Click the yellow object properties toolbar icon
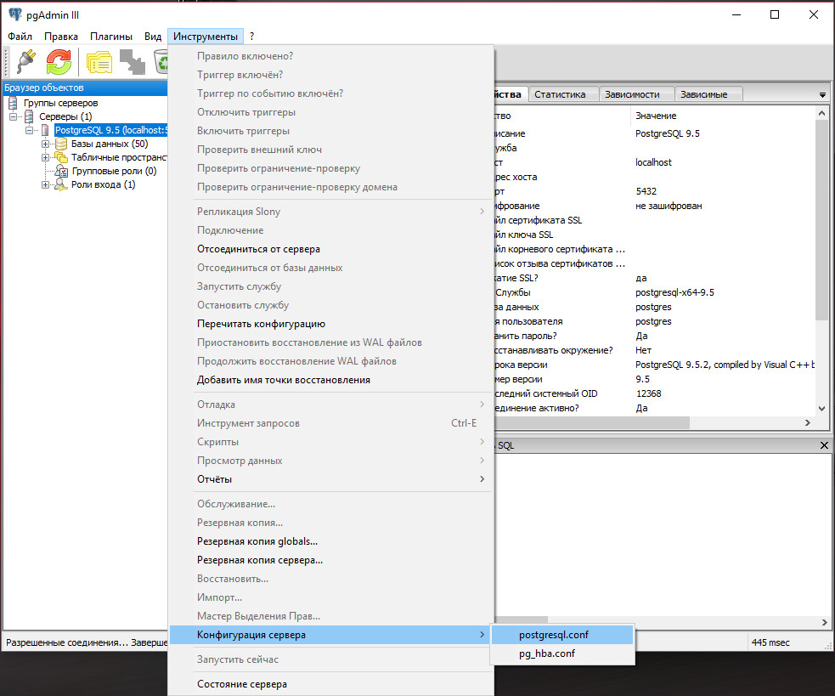Screen dimensions: 835x696 [x=99, y=61]
